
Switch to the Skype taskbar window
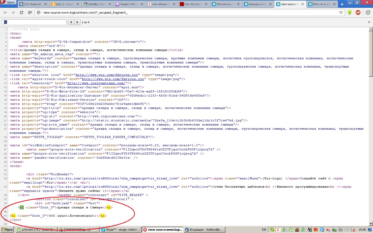point(121,229)
